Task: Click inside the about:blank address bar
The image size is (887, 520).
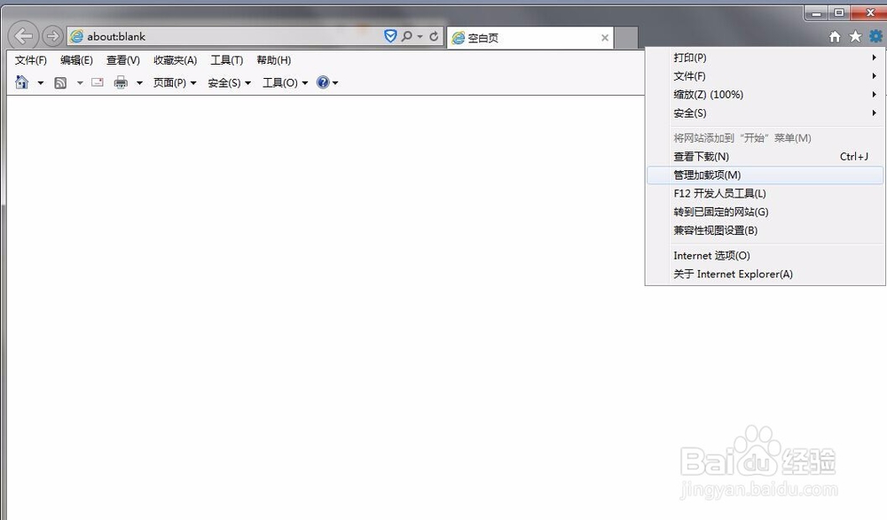Action: (222, 36)
